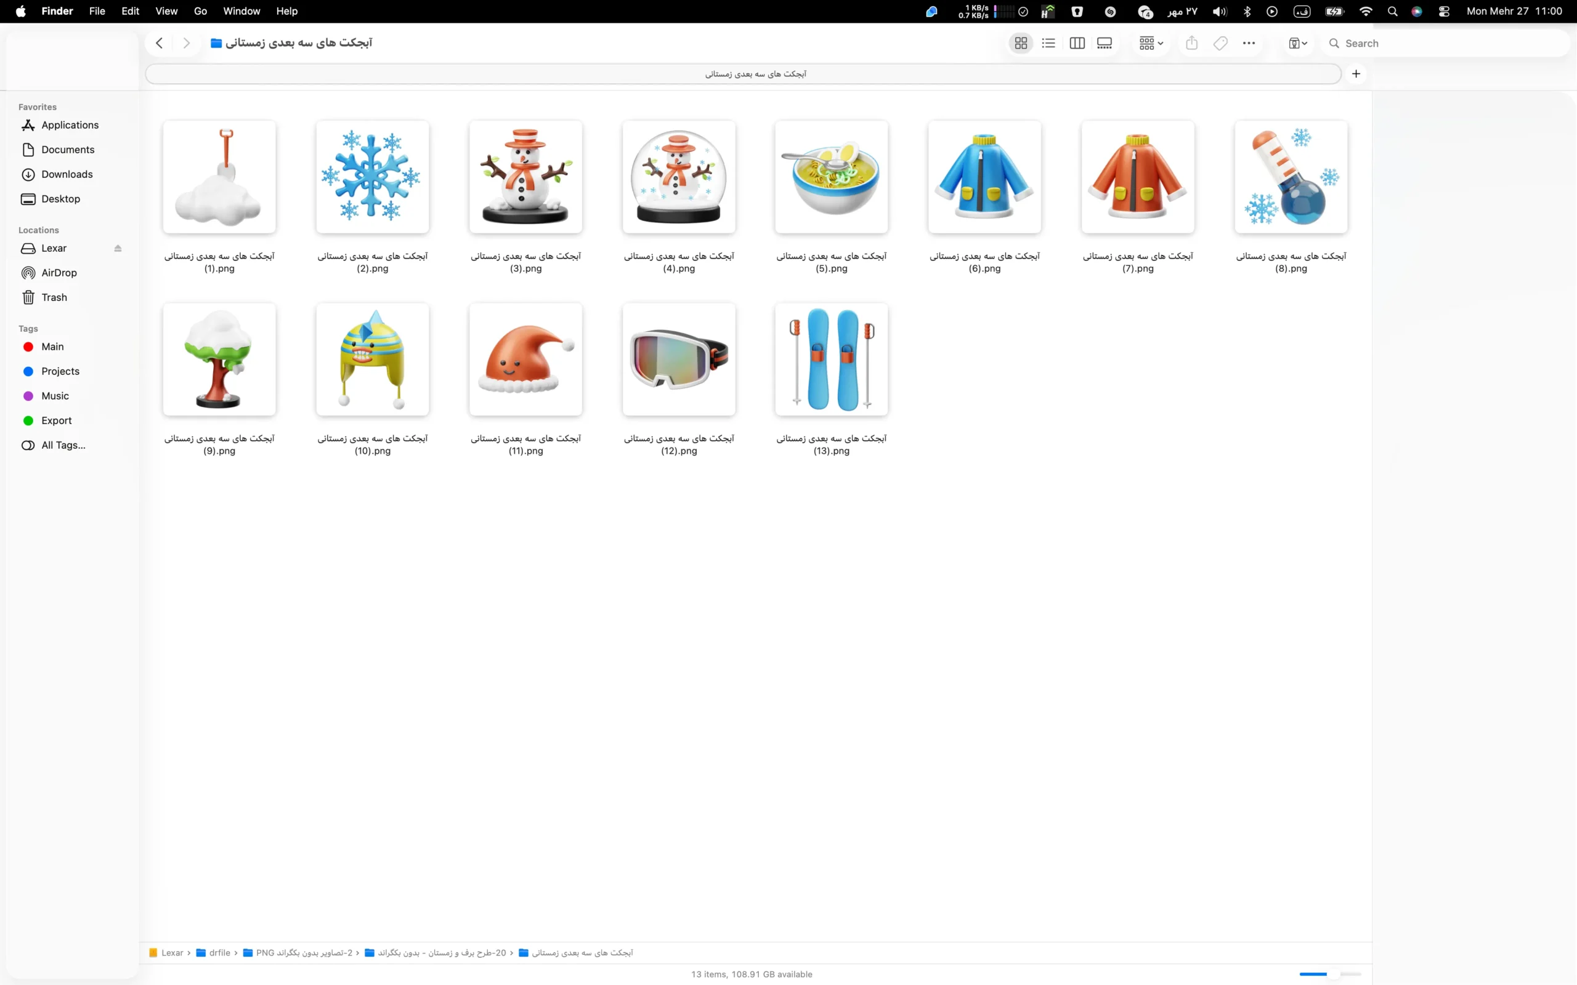Viewport: 1577px width, 985px height.
Task: Open the File menu
Action: click(x=97, y=11)
